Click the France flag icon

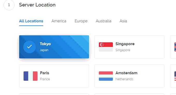click(31, 76)
